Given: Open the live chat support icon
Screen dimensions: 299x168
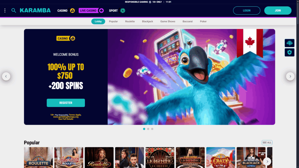Looking at the screenshot, I should click(289, 43).
